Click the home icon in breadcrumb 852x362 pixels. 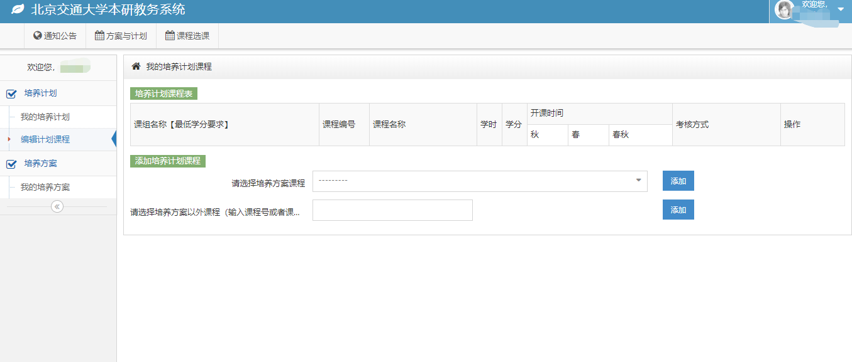pyautogui.click(x=136, y=67)
